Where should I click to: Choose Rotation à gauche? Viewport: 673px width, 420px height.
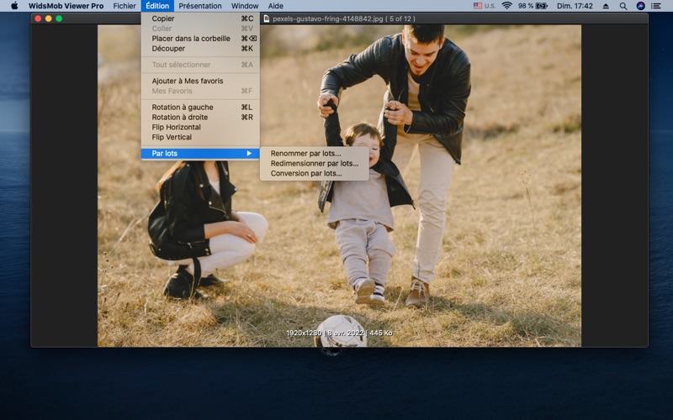click(x=200, y=108)
